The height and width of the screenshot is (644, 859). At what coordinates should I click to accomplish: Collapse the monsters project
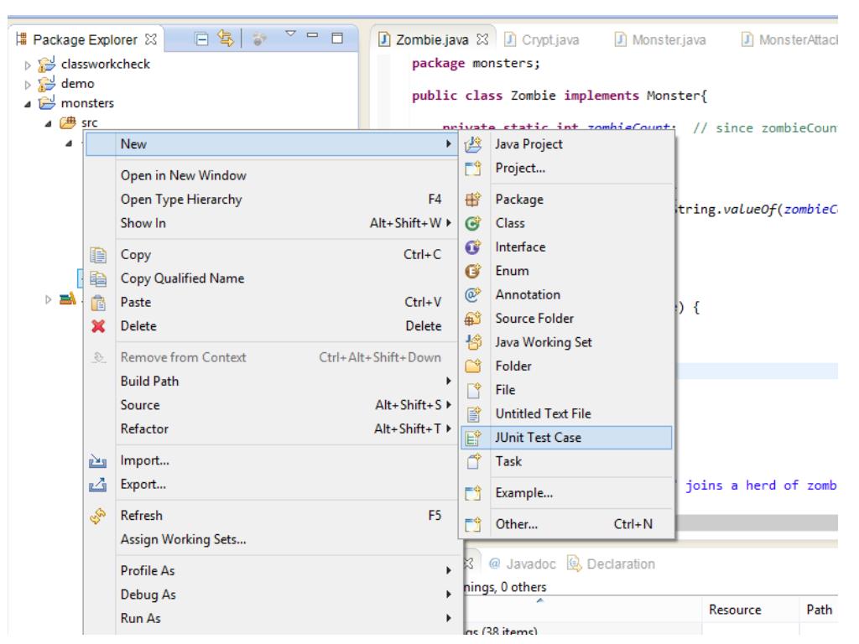28,104
